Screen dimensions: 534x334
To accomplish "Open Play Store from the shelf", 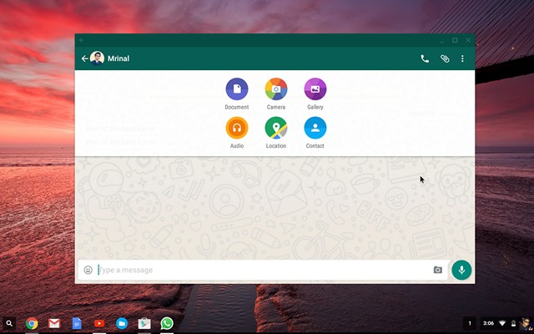I will pyautogui.click(x=144, y=323).
